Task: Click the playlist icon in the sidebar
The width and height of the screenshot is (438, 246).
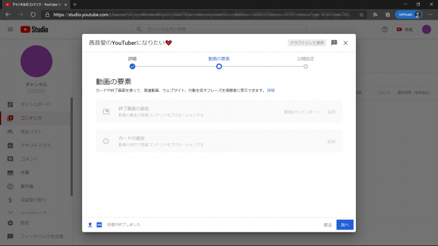Action: [10, 132]
